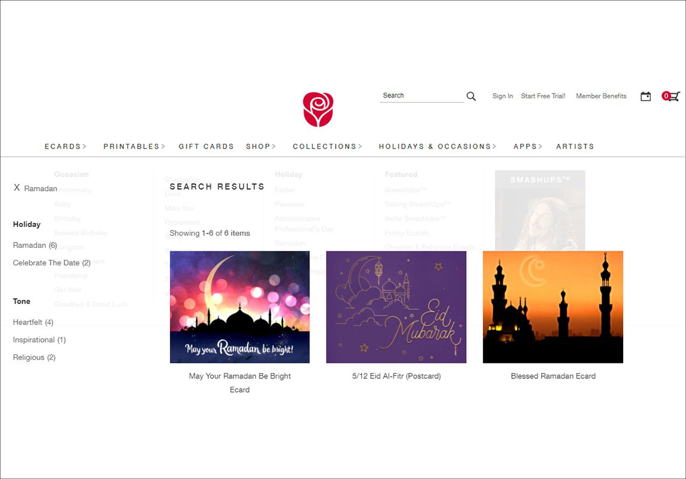Open the shopping cart icon

click(x=670, y=96)
